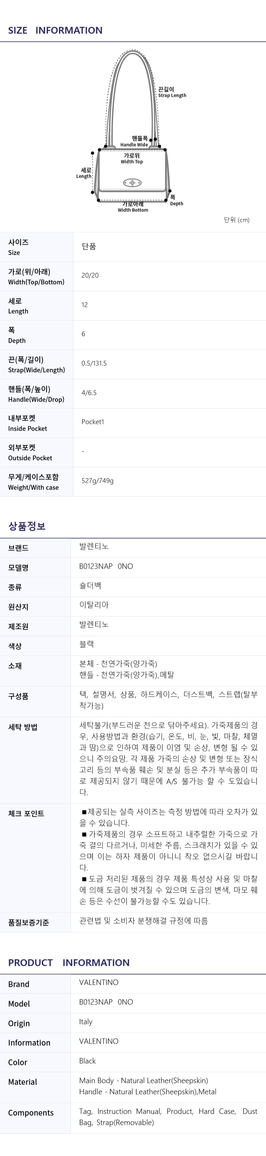The image size is (266, 1156).
Task: Click the 0.5/131.5 strap value
Action: tap(94, 363)
